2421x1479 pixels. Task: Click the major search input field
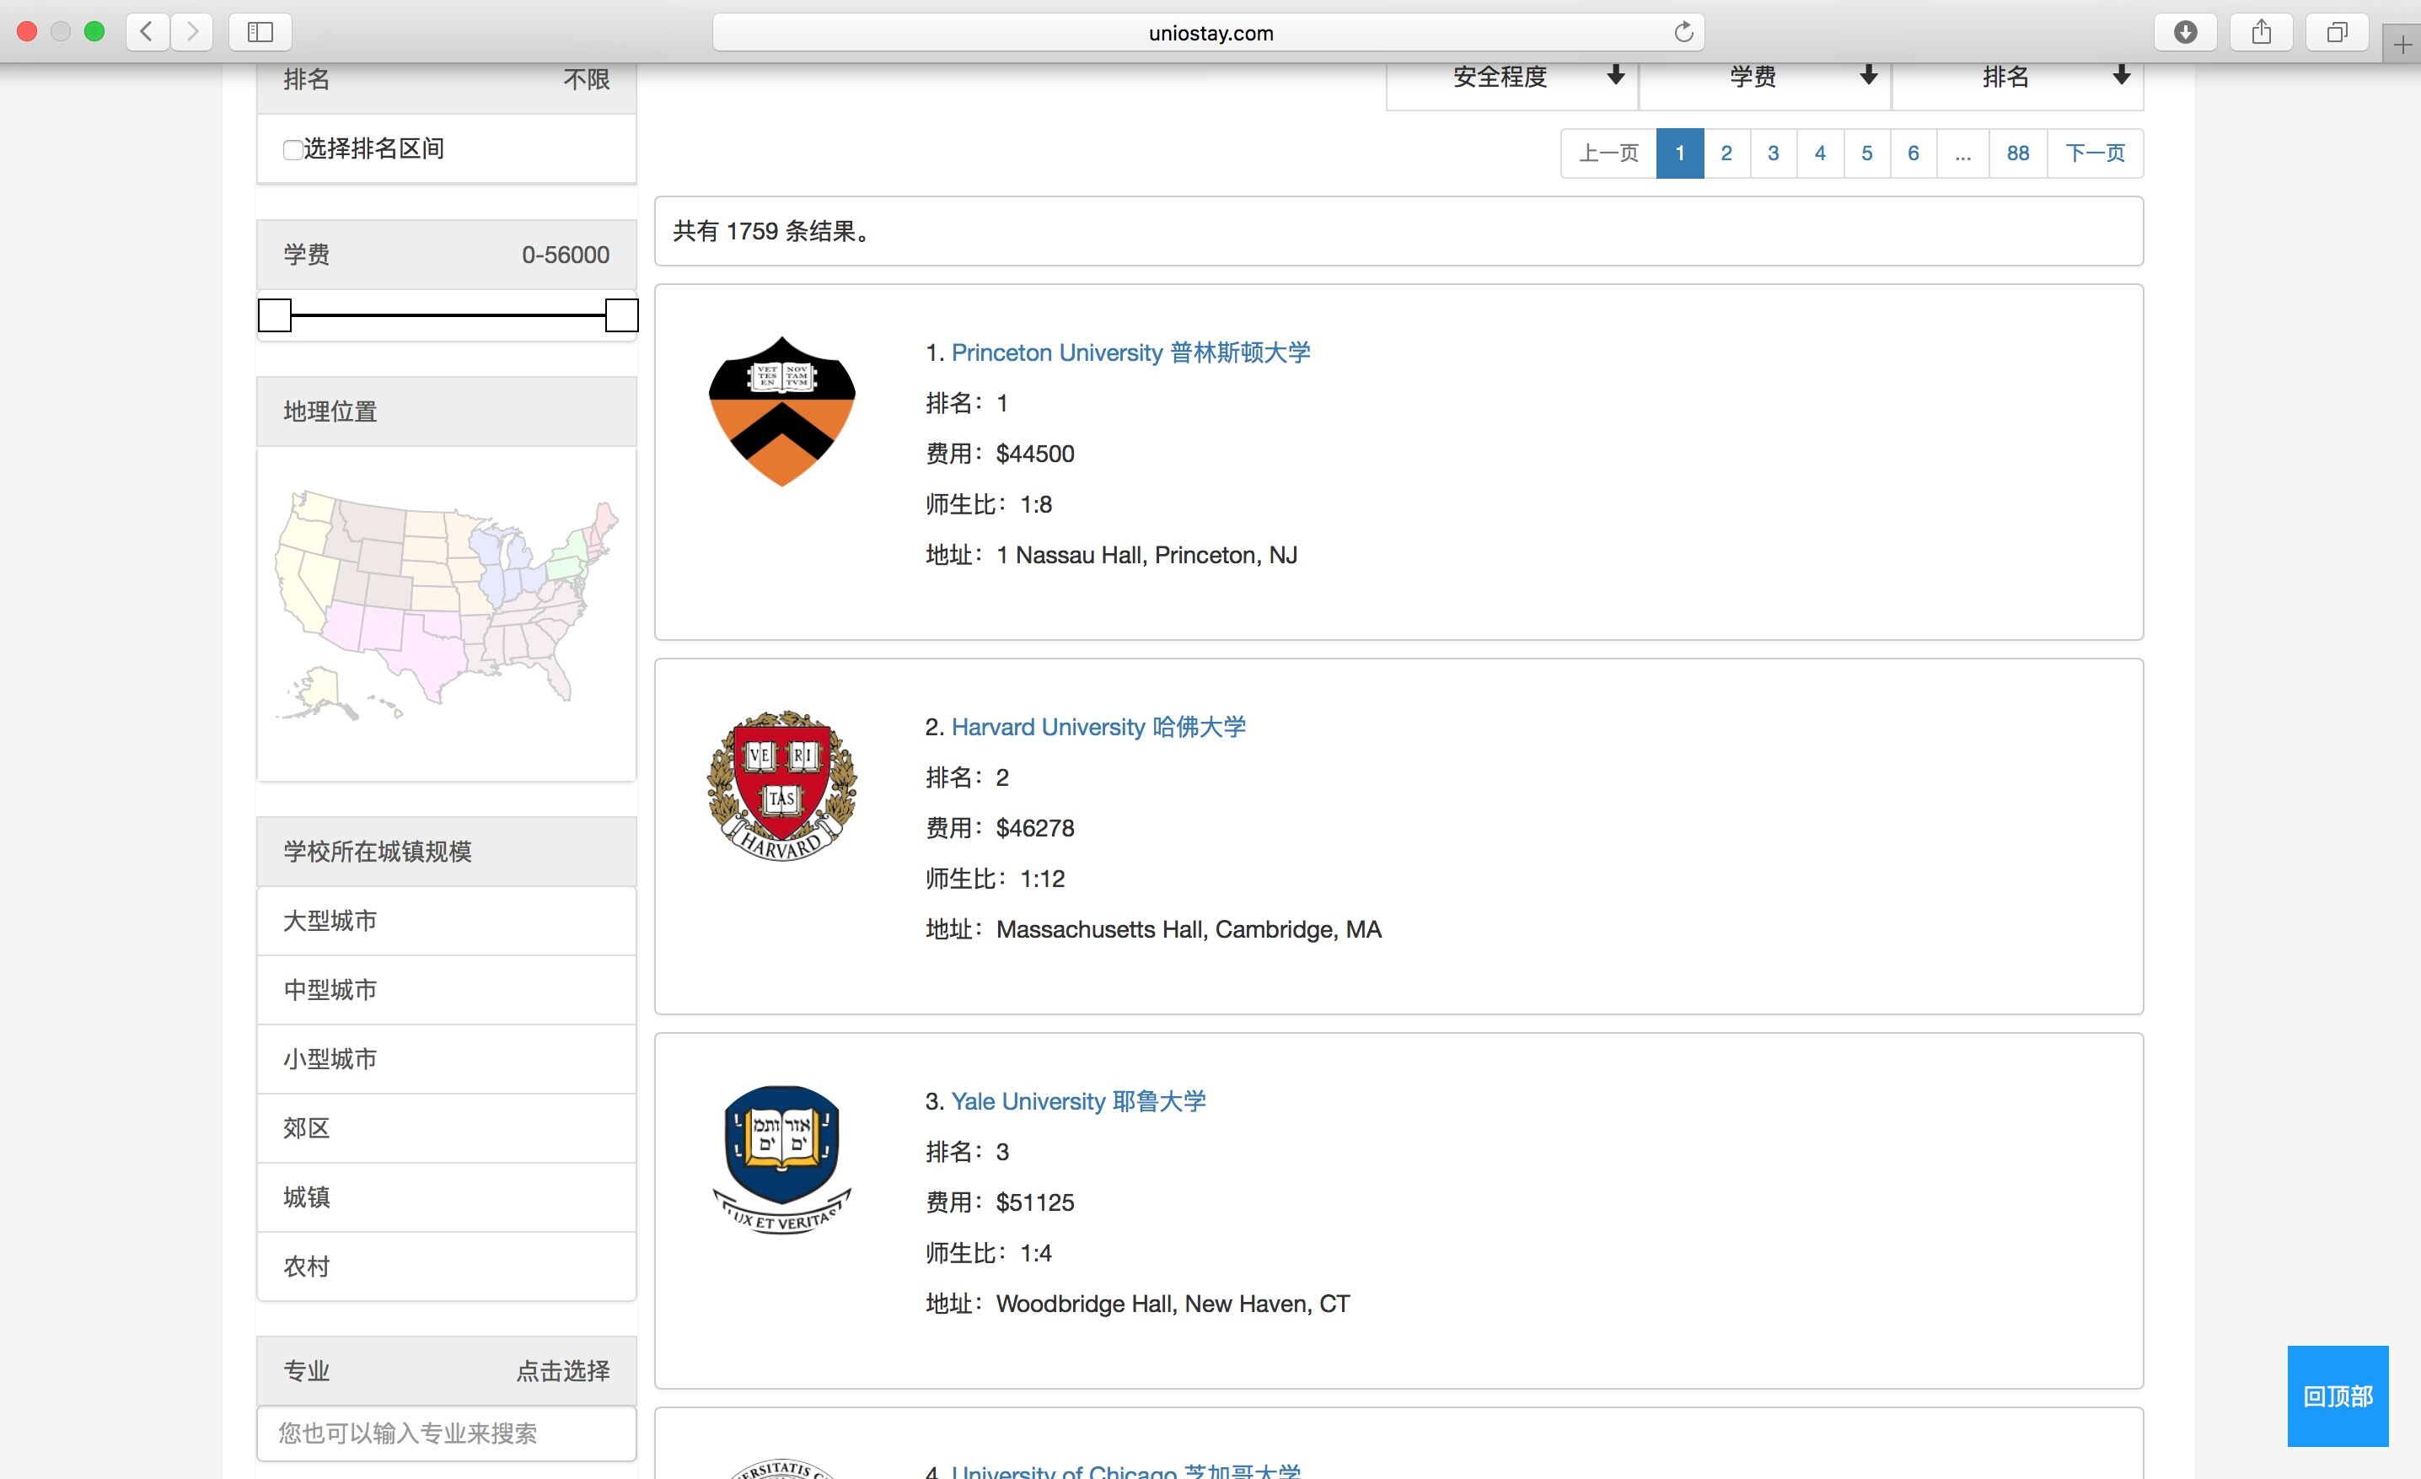[x=447, y=1433]
